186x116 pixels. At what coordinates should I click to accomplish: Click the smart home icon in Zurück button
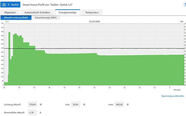(x=4, y=5)
